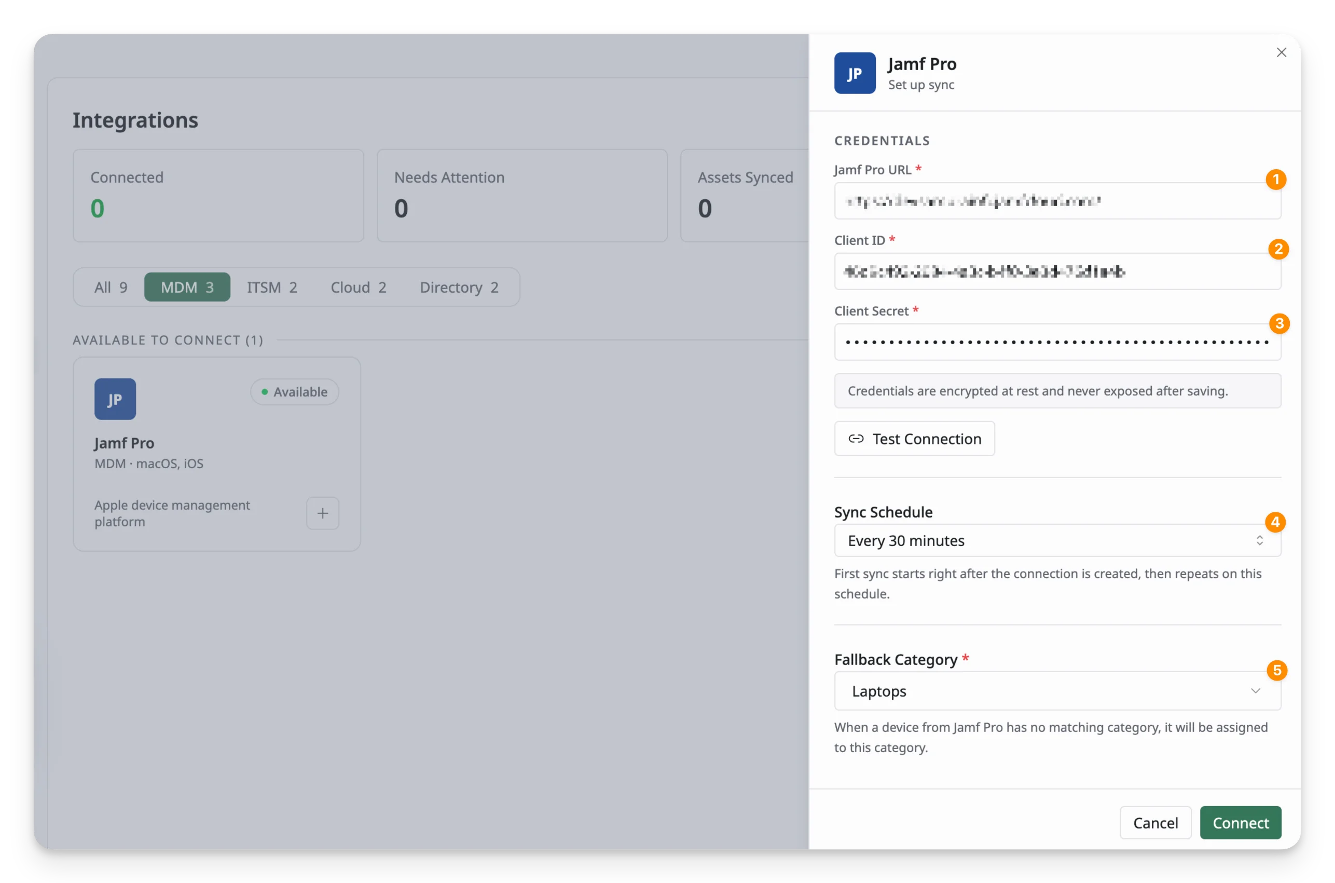Click the 'CREDENTIALS' section heading

coord(882,141)
